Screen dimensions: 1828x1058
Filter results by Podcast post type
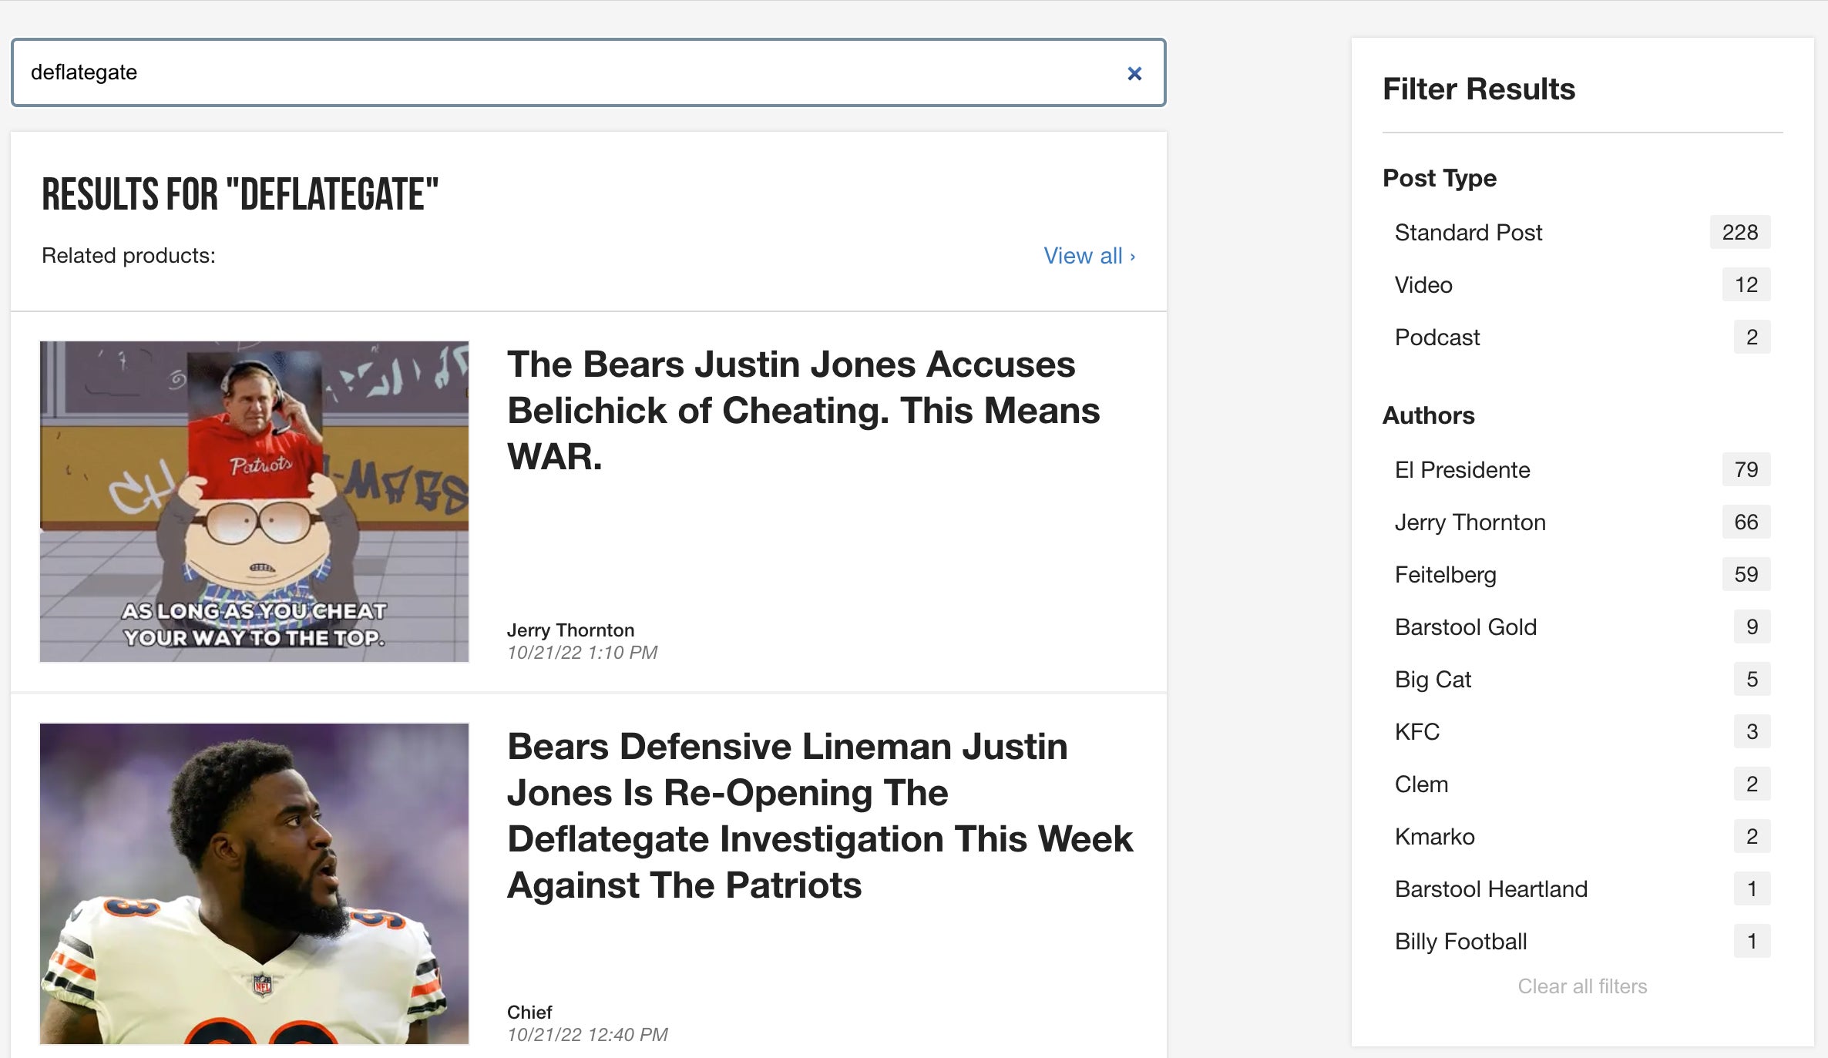coord(1437,338)
